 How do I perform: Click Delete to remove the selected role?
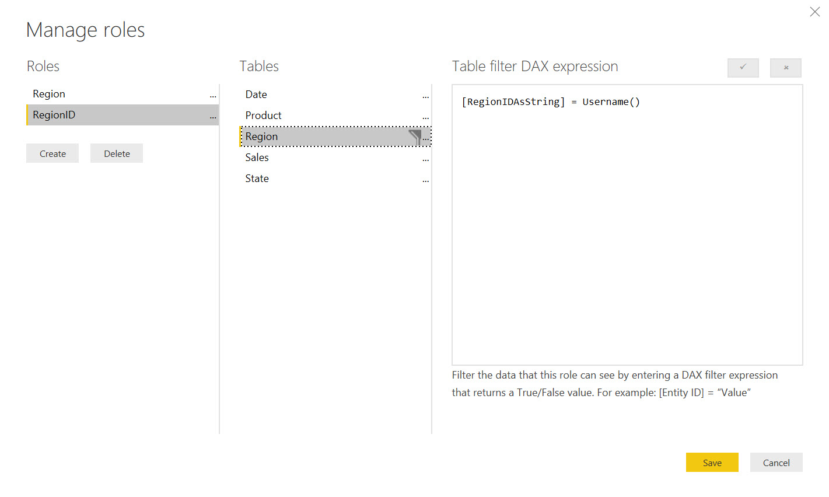(x=116, y=153)
